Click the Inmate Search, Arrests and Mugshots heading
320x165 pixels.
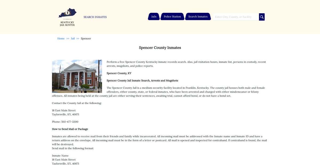pyautogui.click(x=142, y=80)
